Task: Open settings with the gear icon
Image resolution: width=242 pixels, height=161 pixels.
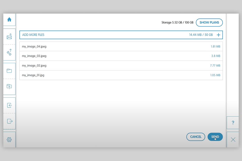Action: (9, 139)
